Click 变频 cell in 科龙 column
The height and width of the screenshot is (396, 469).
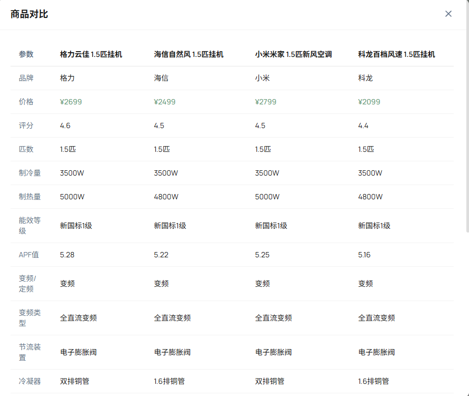[365, 284]
